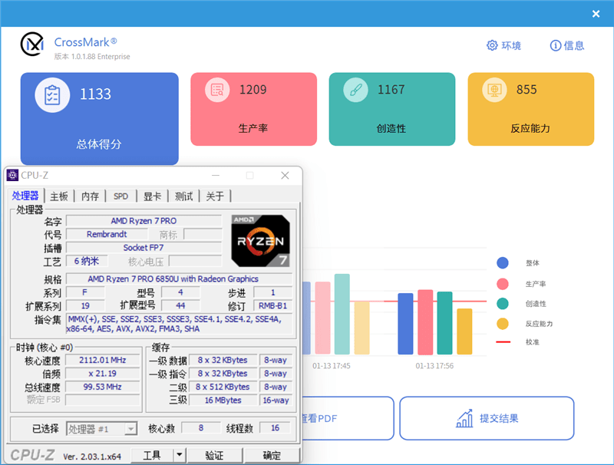Open the 处理器 #1 selection dropdown
The width and height of the screenshot is (614, 465).
tap(101, 429)
